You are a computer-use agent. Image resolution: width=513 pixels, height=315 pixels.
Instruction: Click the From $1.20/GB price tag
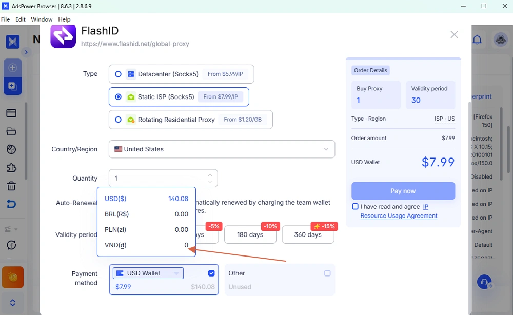coord(243,120)
